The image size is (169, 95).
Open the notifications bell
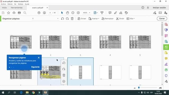click(x=148, y=8)
